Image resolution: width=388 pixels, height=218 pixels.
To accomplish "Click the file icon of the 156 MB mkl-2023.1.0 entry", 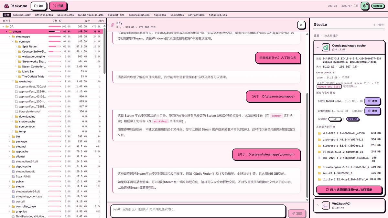I will tap(319, 158).
